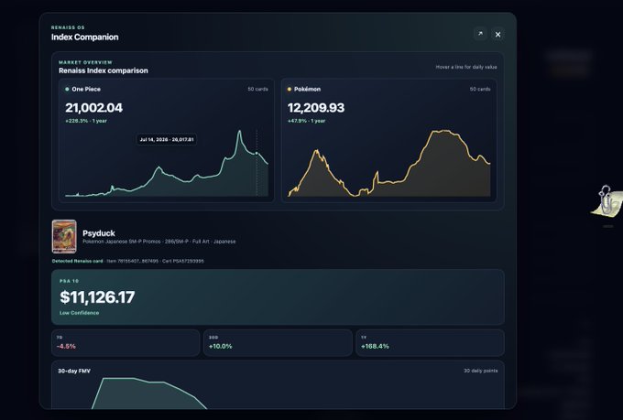This screenshot has height=420, width=623.
Task: Click the Jul 14 chart tooltip
Action: pos(167,140)
